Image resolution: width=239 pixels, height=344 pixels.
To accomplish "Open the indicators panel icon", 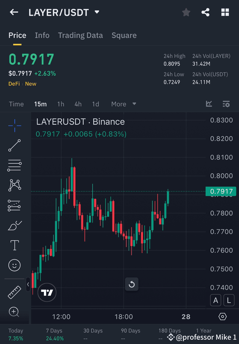I will [x=226, y=104].
